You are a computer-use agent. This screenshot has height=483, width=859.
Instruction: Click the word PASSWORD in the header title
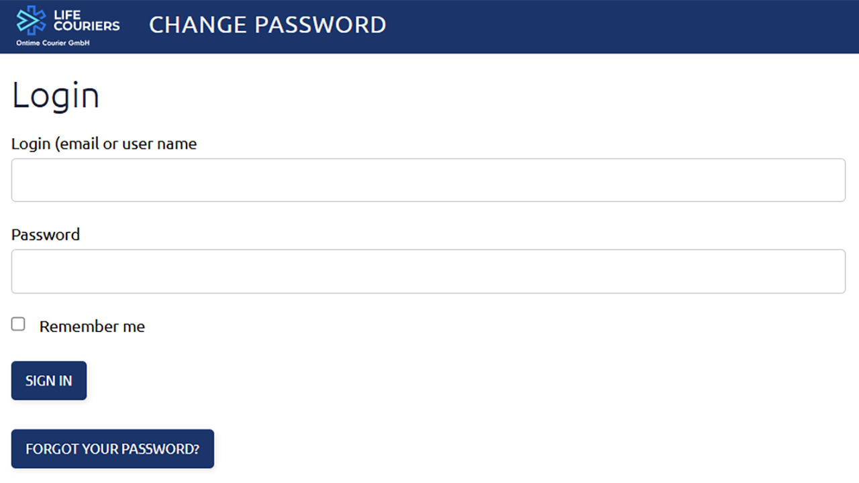click(321, 25)
